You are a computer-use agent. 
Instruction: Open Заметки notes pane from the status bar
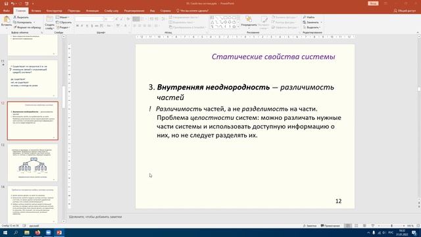[310, 226]
